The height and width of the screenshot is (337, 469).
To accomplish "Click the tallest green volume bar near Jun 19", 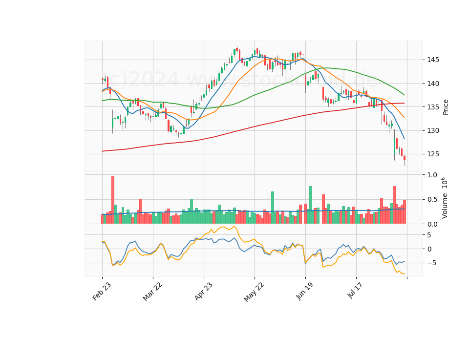I will pos(311,205).
